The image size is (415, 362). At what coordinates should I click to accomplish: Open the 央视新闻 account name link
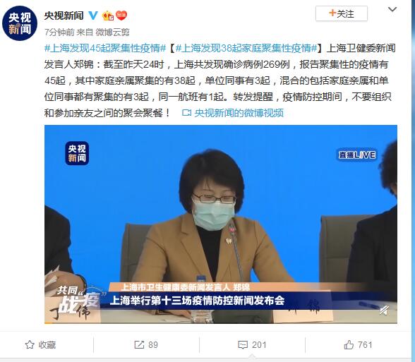pos(64,16)
